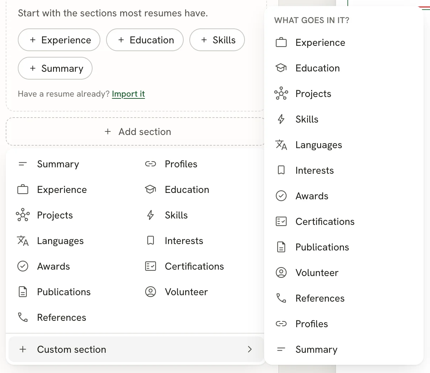Click the Add section button

pyautogui.click(x=136, y=131)
